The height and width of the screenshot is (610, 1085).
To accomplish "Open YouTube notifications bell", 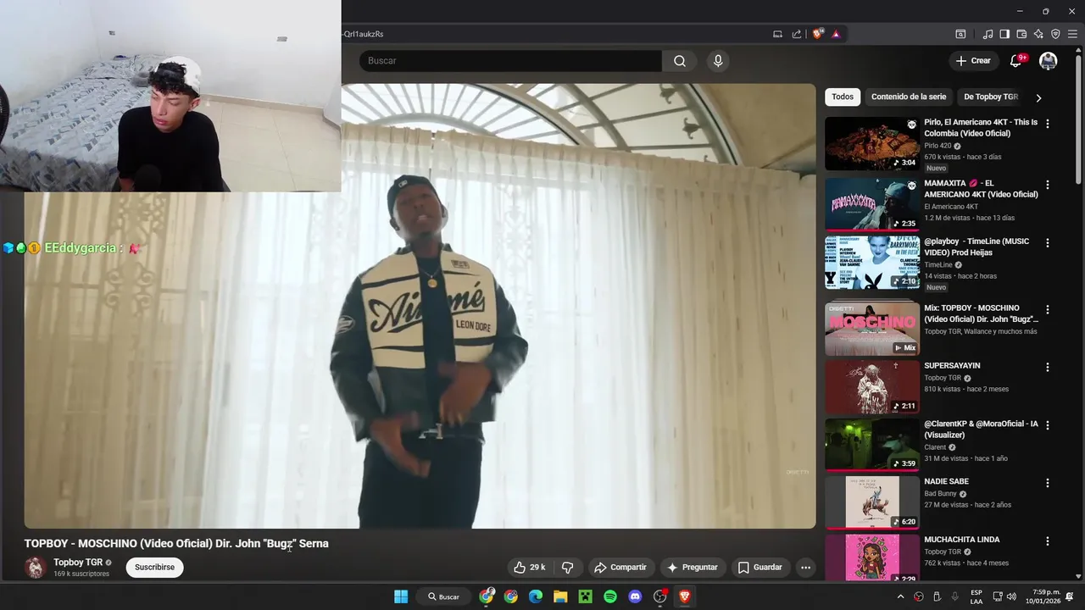I will point(1015,61).
